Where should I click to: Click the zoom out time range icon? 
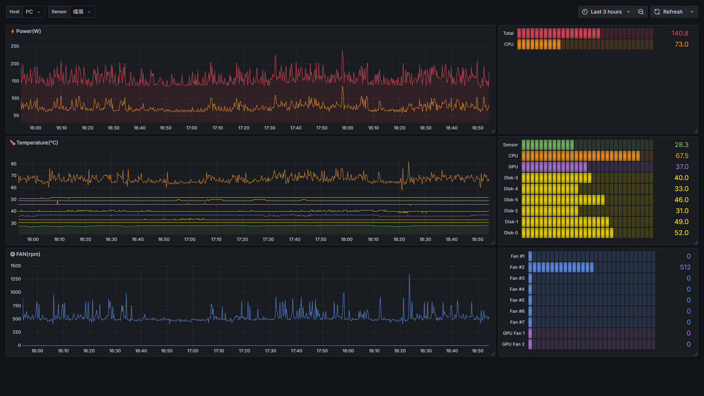pyautogui.click(x=641, y=12)
